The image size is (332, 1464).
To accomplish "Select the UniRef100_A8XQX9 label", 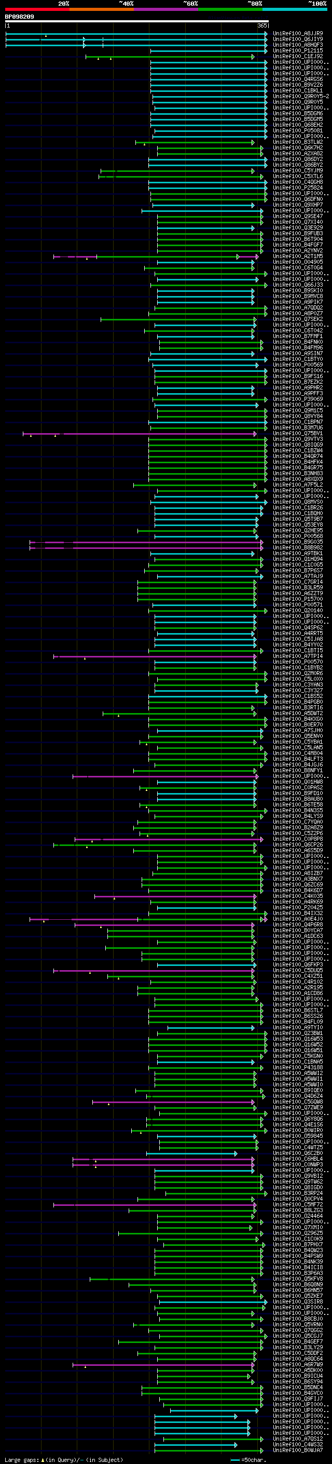I will 298,479.
